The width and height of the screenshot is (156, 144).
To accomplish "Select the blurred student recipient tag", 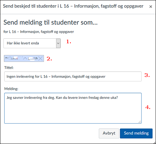I will pyautogui.click(x=24, y=58).
